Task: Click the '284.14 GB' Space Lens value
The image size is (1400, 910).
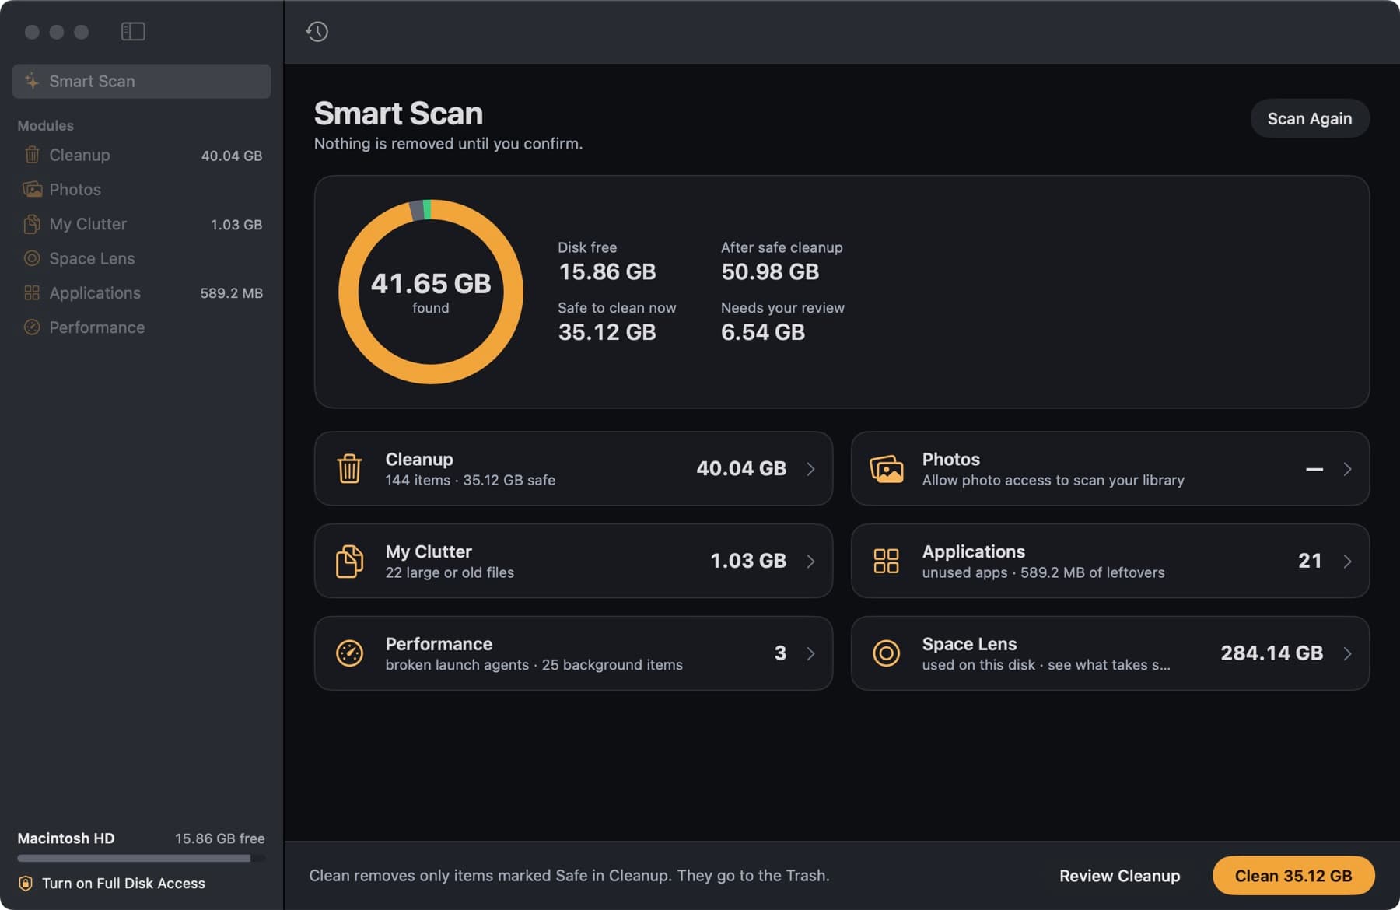Action: click(x=1272, y=653)
